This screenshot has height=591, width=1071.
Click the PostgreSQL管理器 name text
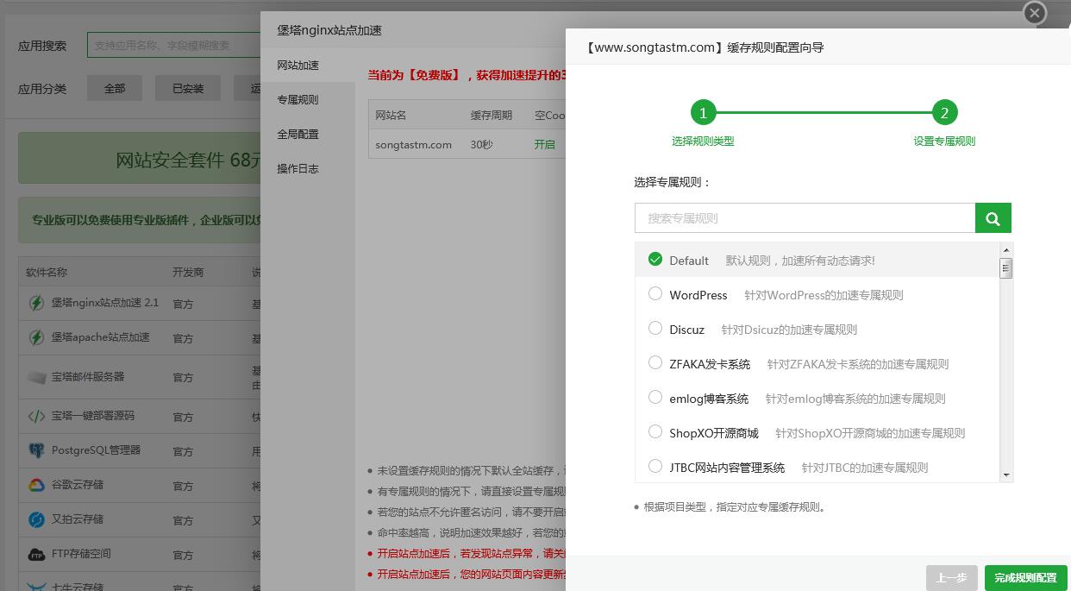click(x=96, y=450)
